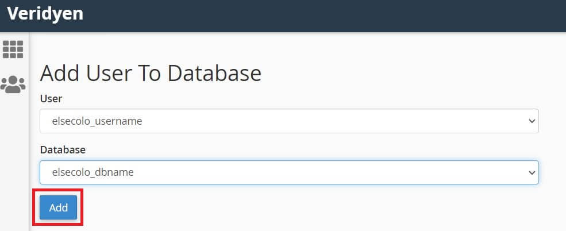Click empty space above the page heading
The width and height of the screenshot is (566, 231).
tap(289, 47)
